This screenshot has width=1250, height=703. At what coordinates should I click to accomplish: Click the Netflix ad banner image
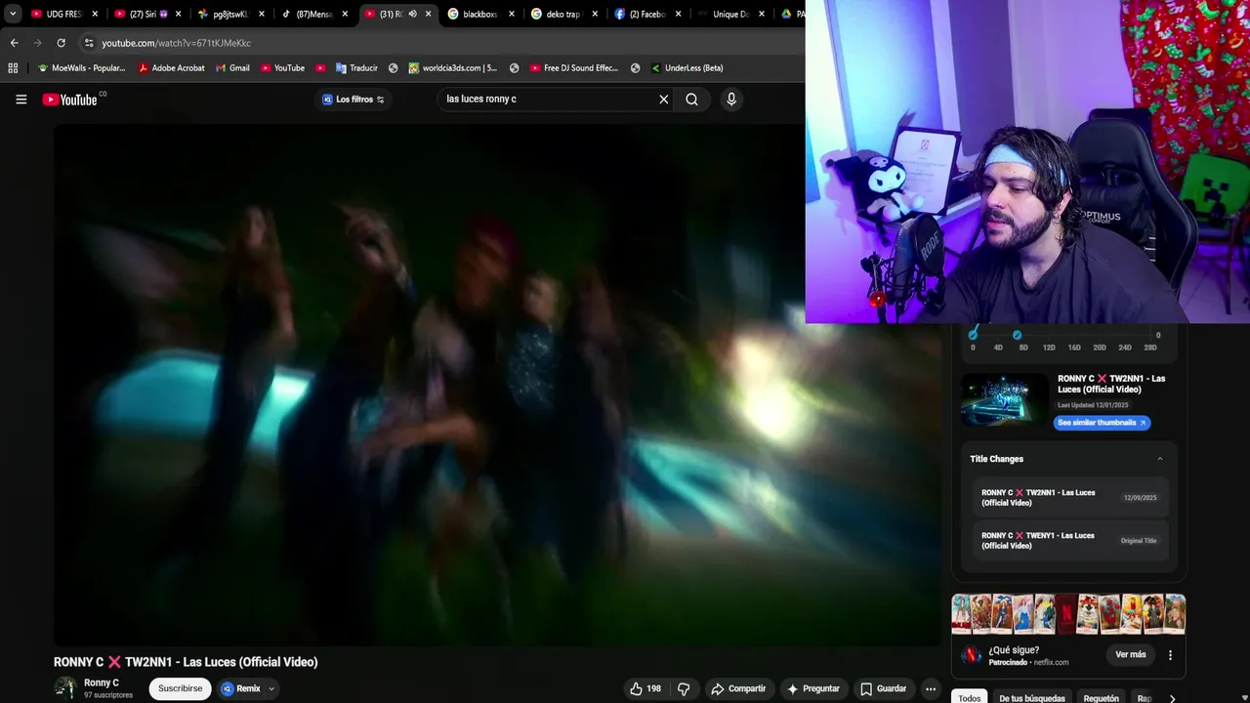click(x=1068, y=615)
